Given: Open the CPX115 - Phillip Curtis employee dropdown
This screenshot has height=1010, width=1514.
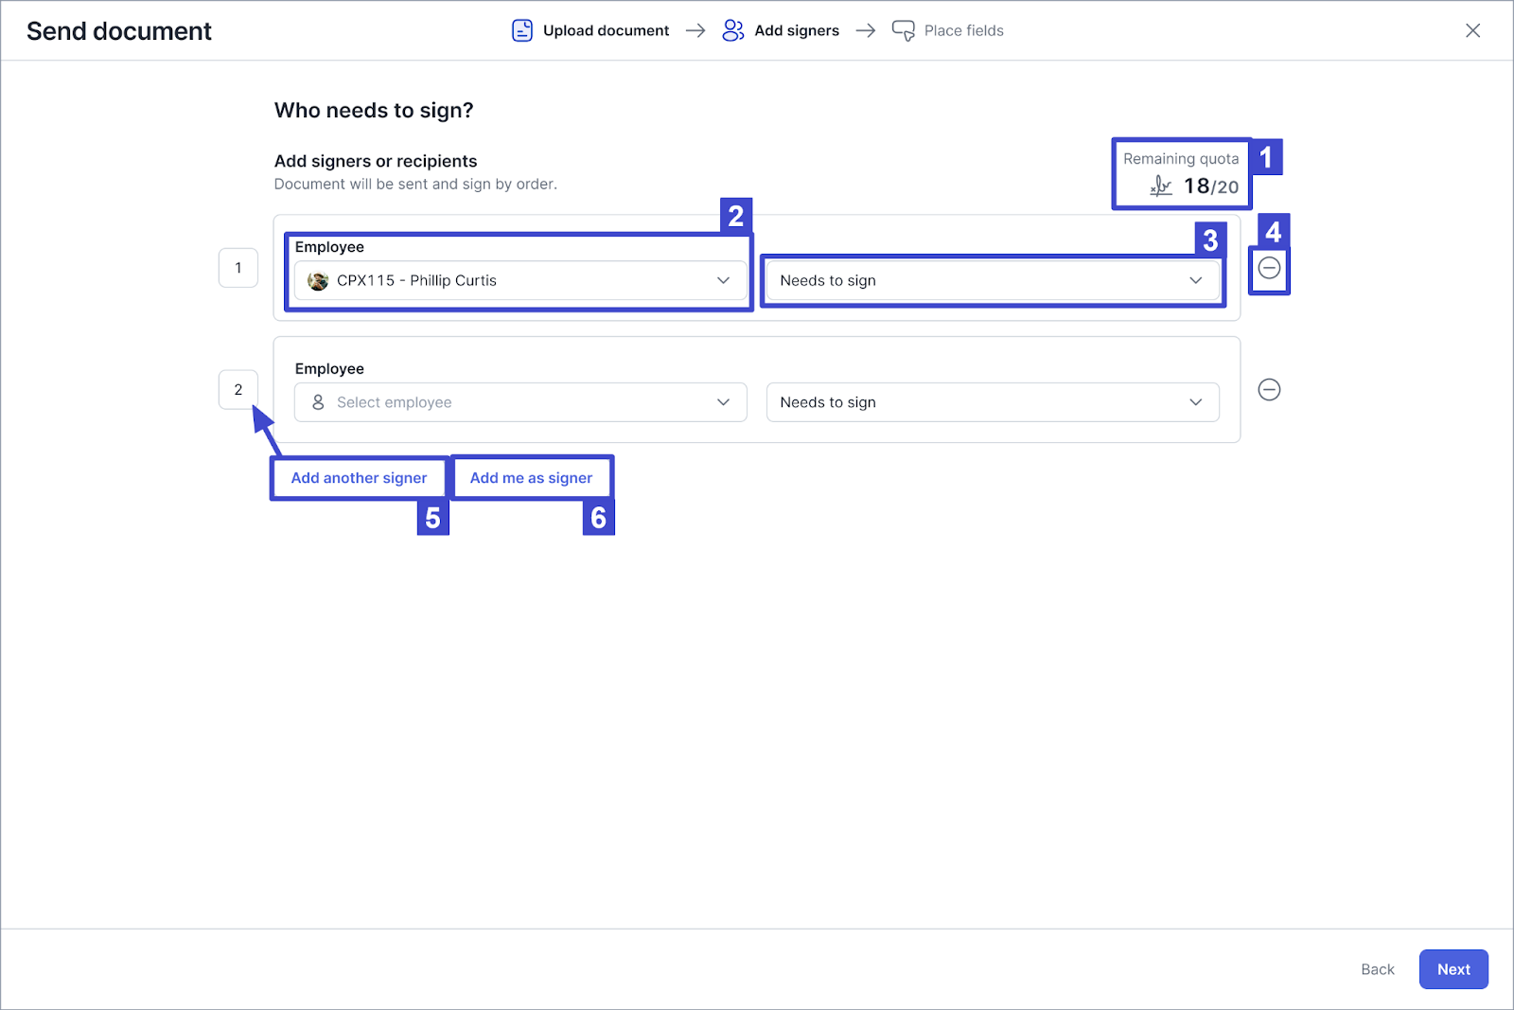Looking at the screenshot, I should tap(519, 281).
